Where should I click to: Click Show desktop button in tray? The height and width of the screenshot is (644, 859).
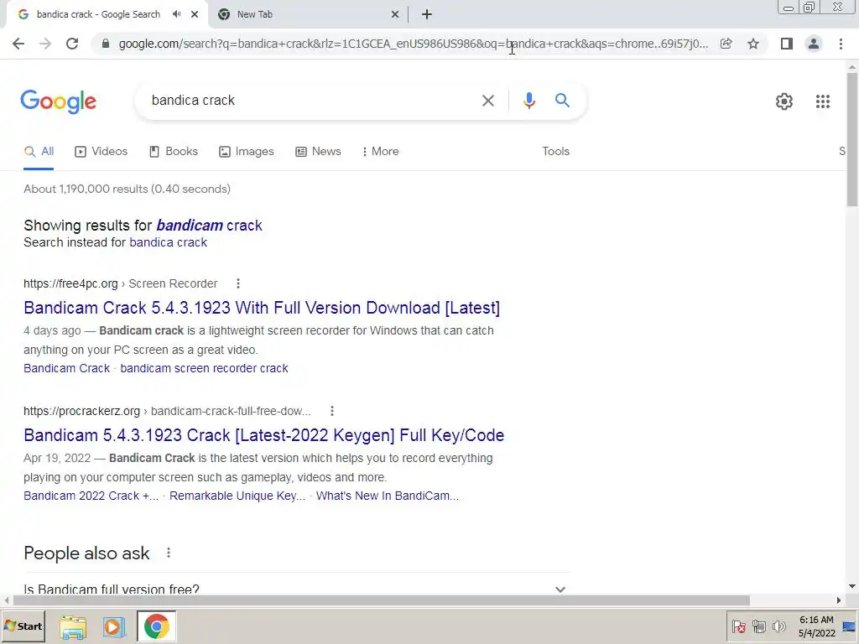click(849, 626)
